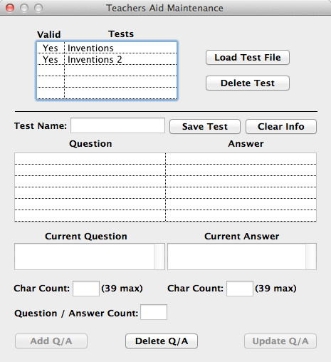Screen dimensions: 331x362
Task: Click inside the Current Answer text area
Action: point(237,257)
